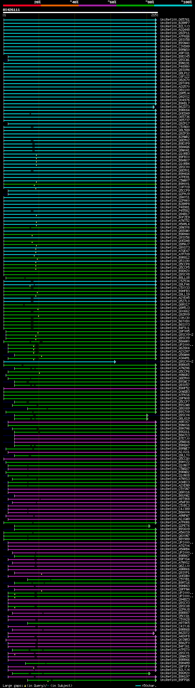Open hit UniRef100_A2Q448
The width and height of the screenshot is (195, 688).
click(x=175, y=30)
